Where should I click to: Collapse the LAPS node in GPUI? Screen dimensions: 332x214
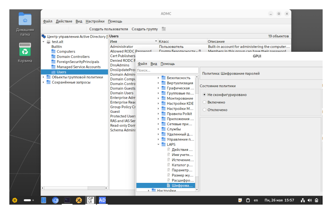point(158,144)
